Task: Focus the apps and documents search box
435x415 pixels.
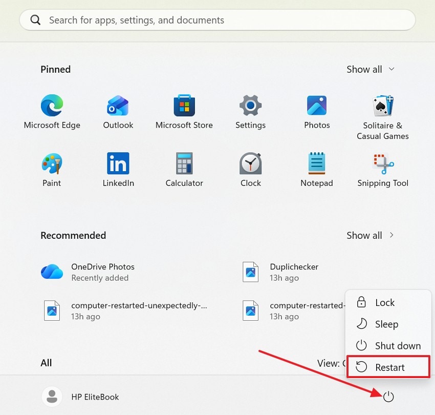Action: [217, 20]
